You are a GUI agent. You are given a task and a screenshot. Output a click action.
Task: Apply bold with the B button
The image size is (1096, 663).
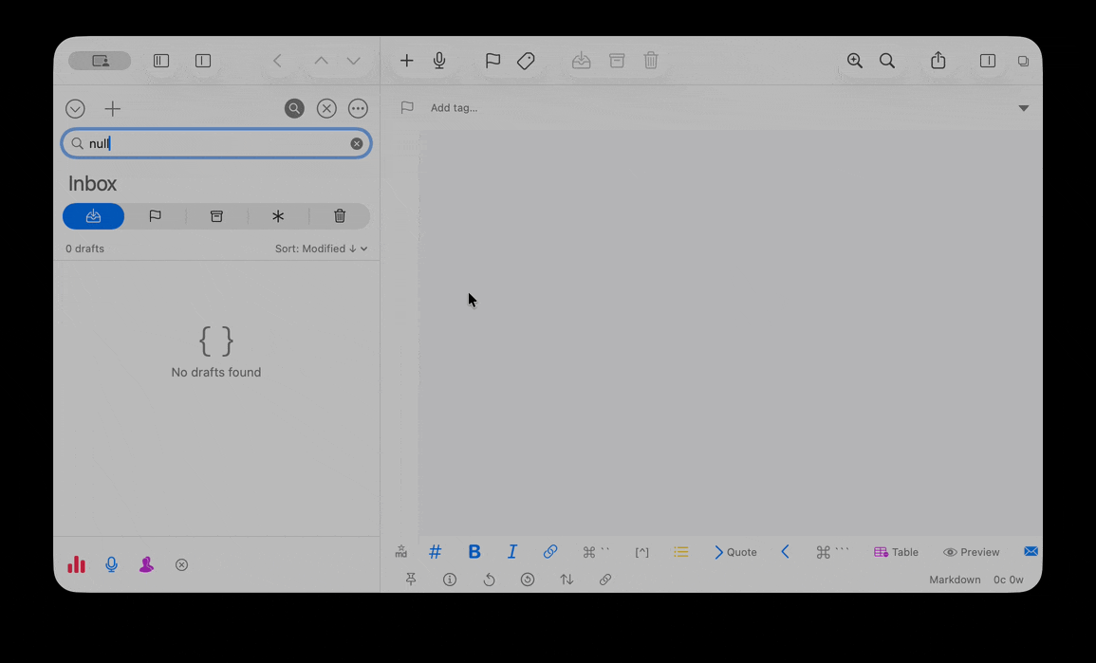(474, 552)
